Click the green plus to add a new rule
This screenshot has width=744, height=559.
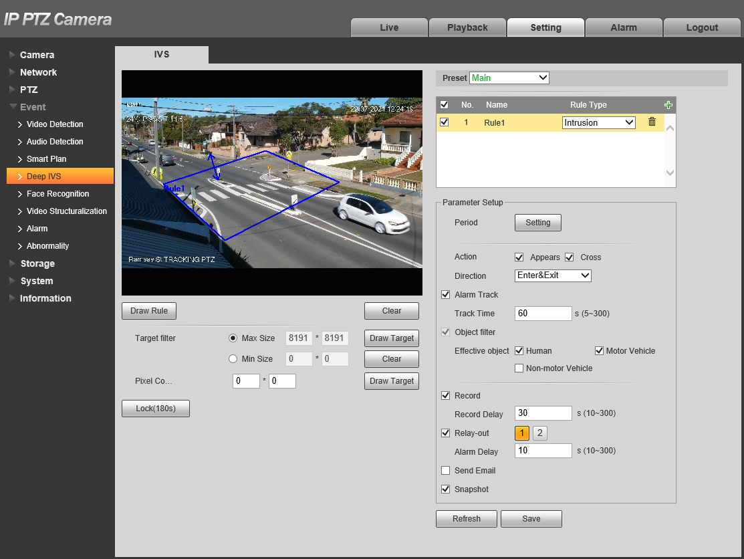(x=668, y=104)
